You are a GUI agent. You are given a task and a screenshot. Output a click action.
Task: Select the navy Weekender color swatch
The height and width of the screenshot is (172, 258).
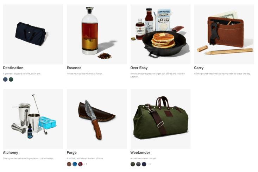144,164
